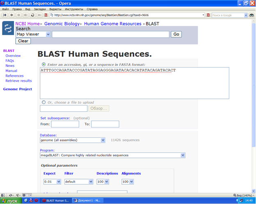Click the Set subsequence link
This screenshot has height=204, width=256.
point(55,118)
